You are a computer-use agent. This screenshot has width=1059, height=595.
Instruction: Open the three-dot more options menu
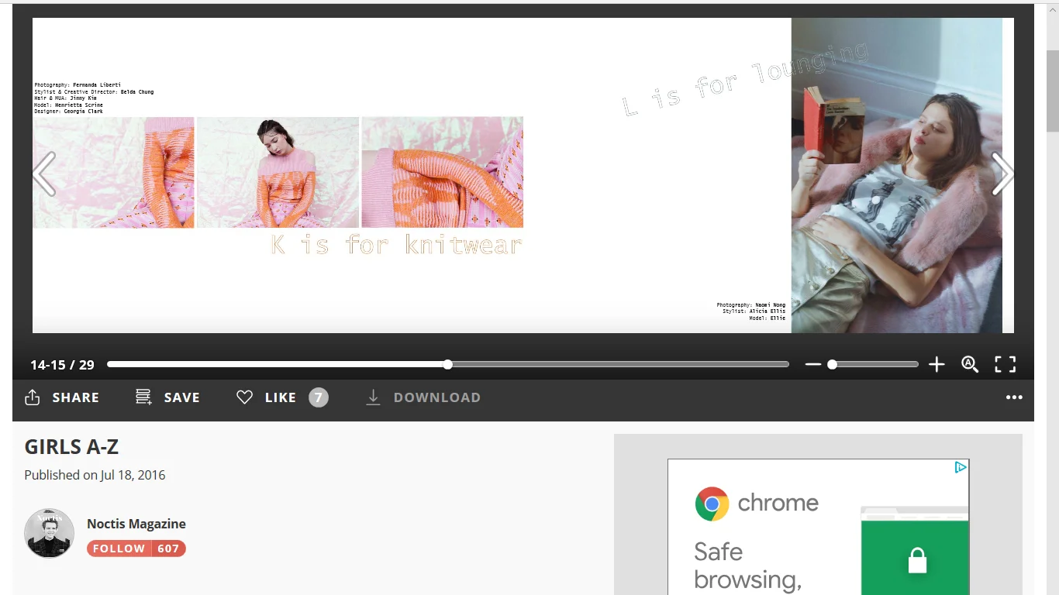(1014, 397)
